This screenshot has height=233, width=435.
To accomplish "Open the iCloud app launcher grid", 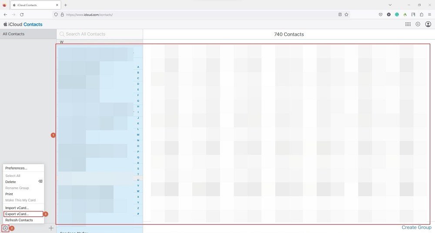I will click(408, 24).
